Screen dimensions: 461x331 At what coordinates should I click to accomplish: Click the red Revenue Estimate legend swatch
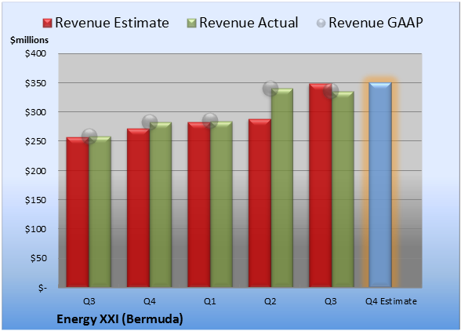click(x=47, y=24)
